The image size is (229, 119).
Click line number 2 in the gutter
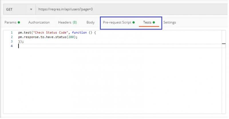click(12, 37)
